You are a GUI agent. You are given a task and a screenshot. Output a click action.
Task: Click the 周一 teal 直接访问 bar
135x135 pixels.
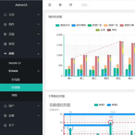point(66,73)
